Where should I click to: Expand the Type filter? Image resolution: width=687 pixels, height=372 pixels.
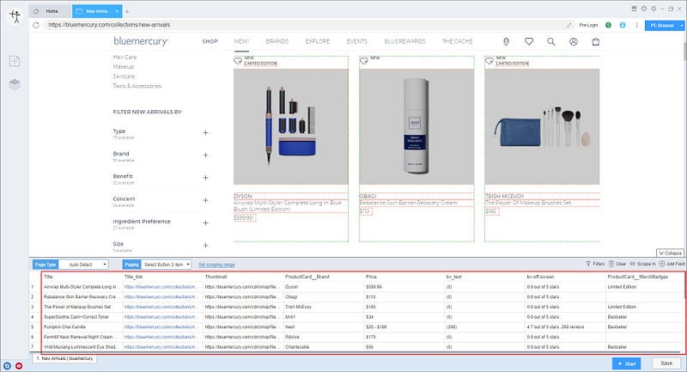[x=205, y=133]
